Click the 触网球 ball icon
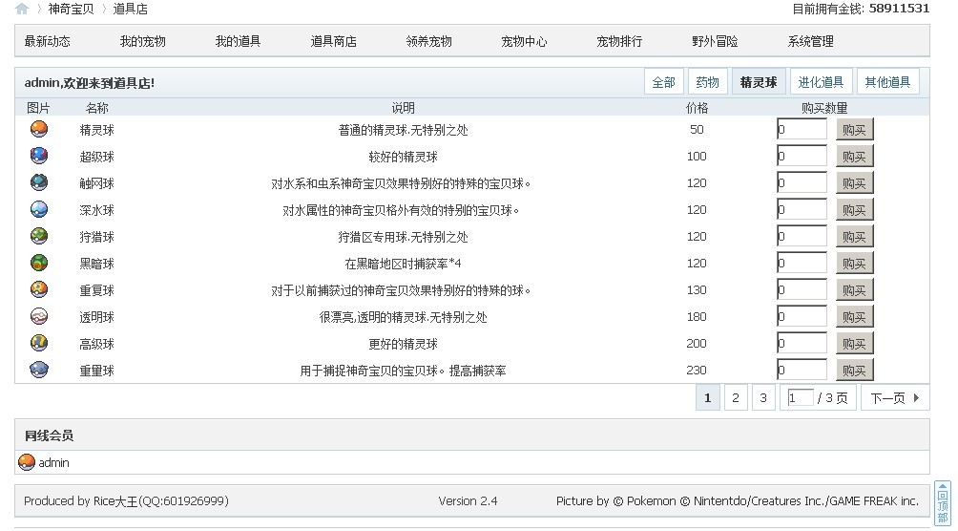 (39, 183)
